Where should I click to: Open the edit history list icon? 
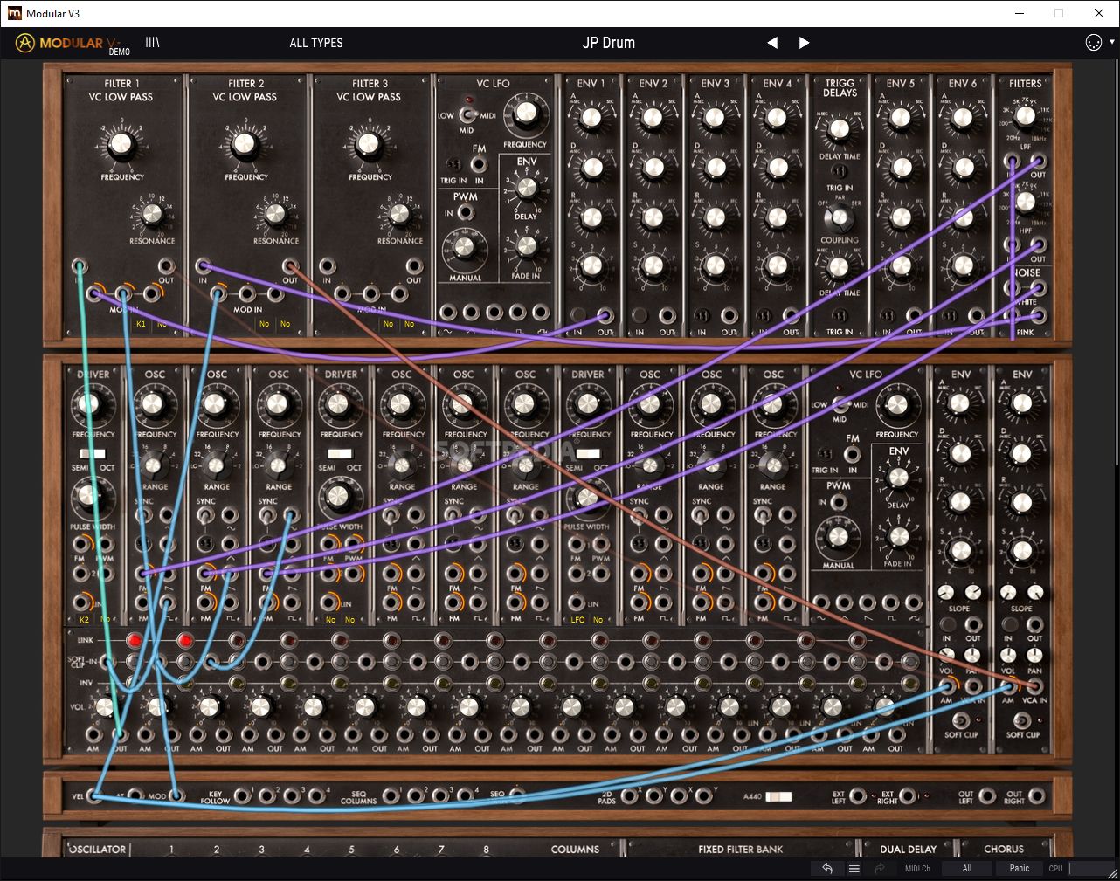point(854,868)
